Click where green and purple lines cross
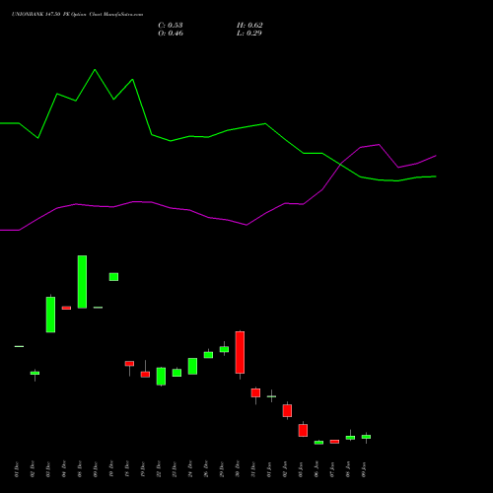Image resolution: width=493 pixels, height=493 pixels. (x=342, y=165)
